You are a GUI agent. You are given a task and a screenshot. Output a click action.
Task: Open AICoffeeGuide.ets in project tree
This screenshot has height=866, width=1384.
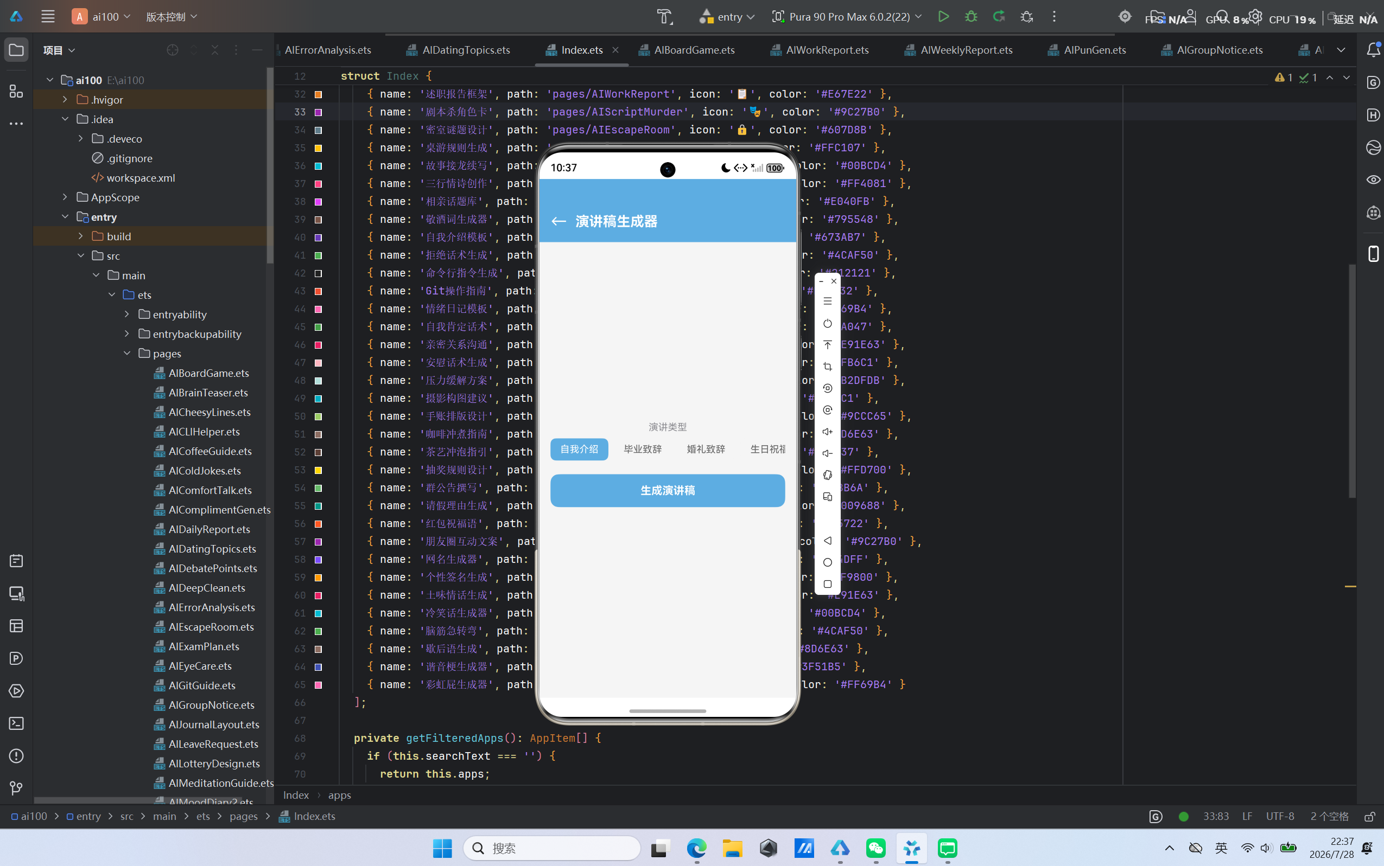pos(203,451)
